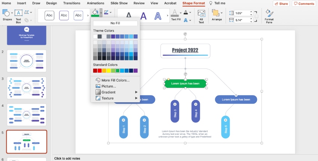Expand the shape styles gallery arrow

point(88,15)
